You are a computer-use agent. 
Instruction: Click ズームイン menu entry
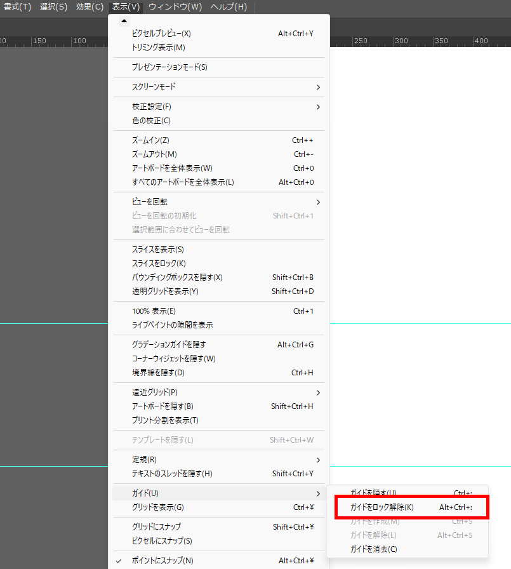point(150,140)
